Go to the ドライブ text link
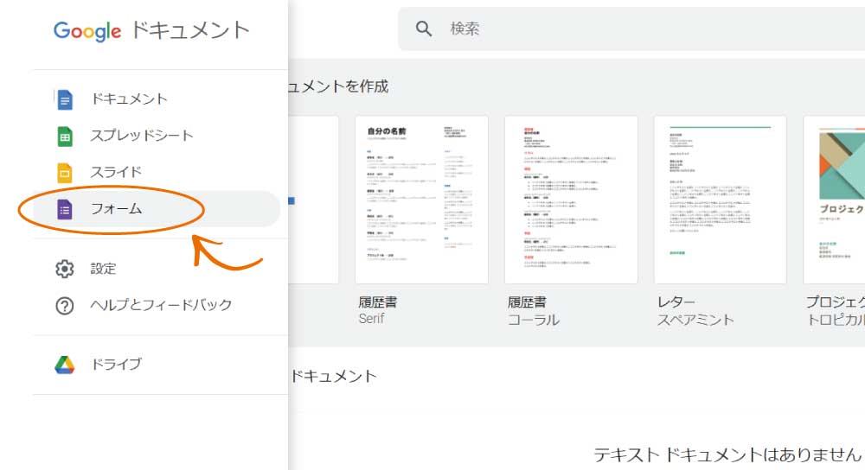Viewport: 865px width, 470px height. click(116, 365)
